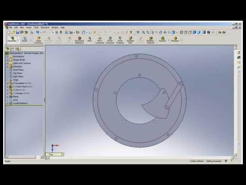Click the Smart Fasteners tool

click(x=120, y=40)
